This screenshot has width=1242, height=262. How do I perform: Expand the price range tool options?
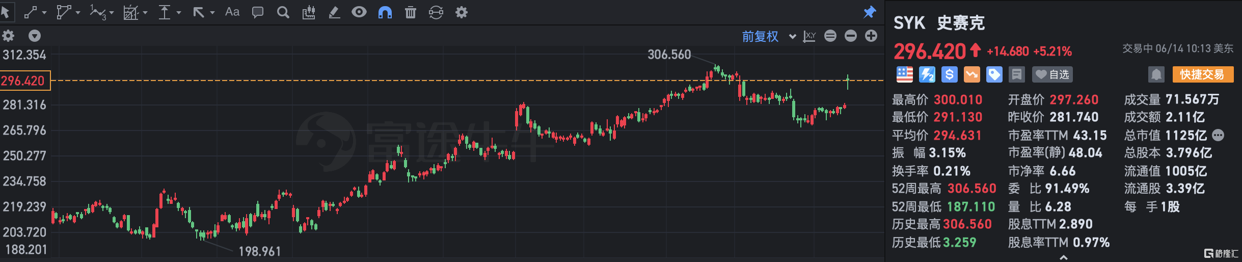179,13
